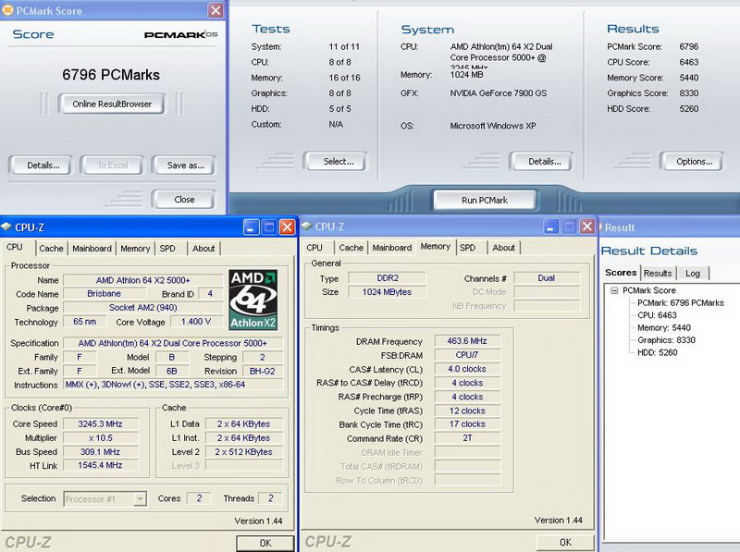The width and height of the screenshot is (740, 552).
Task: Select tree row Graphics: 8330
Action: (666, 340)
